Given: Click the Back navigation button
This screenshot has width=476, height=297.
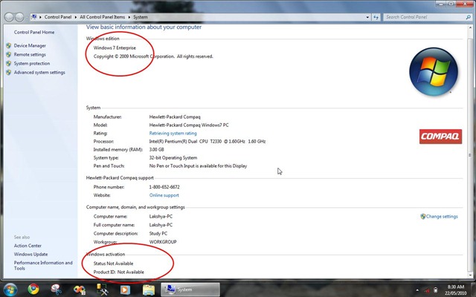Looking at the screenshot, I should click(9, 17).
